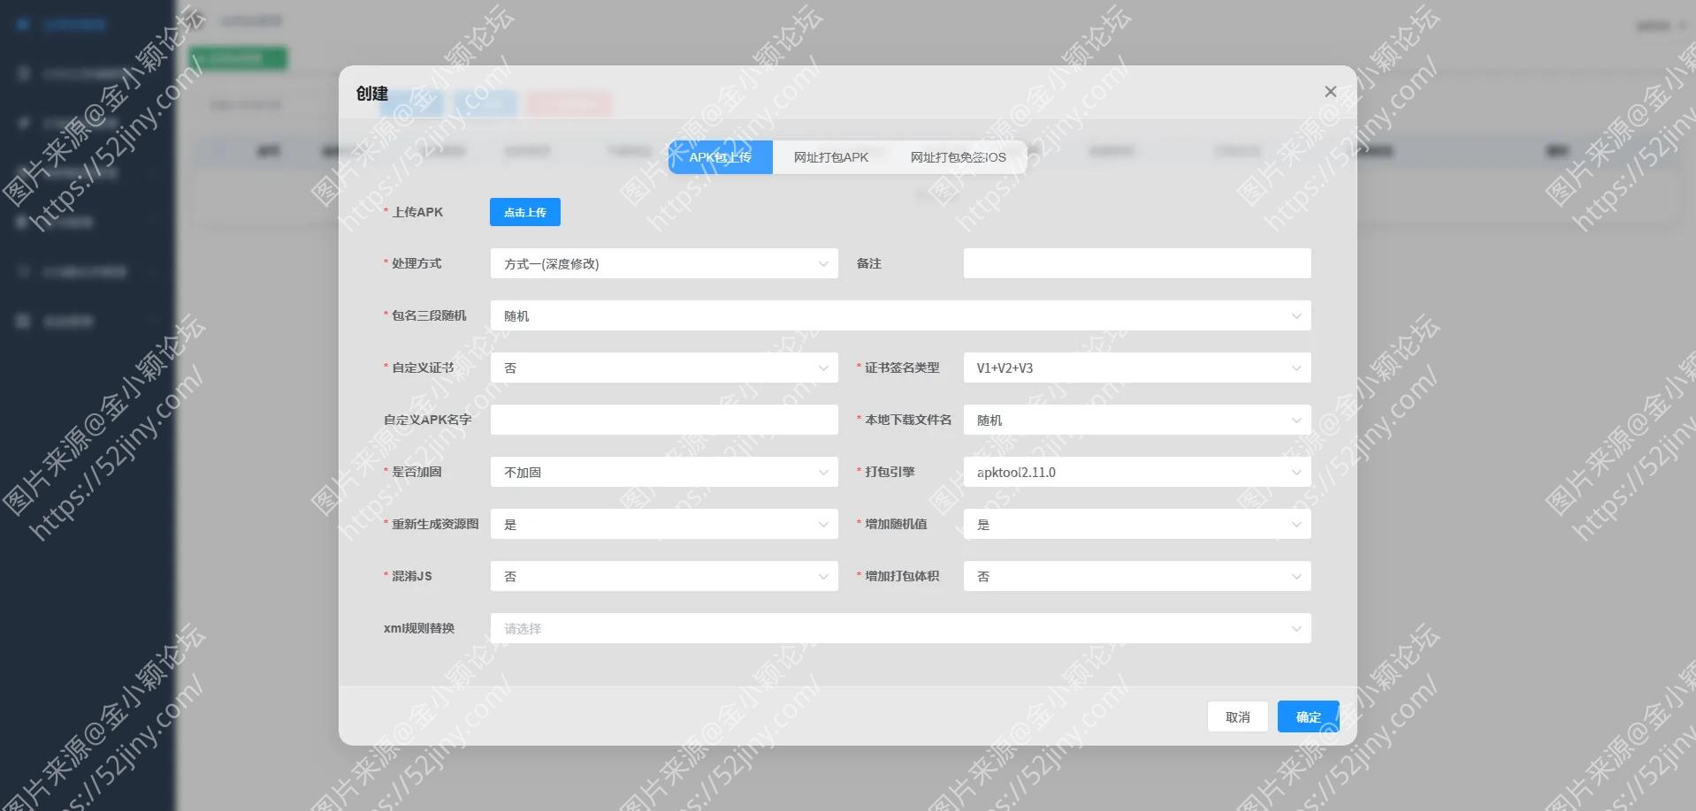
Task: Expand the 自定义证书 dropdown
Action: [663, 368]
